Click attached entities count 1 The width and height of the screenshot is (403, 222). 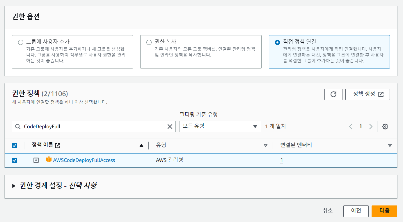[x=282, y=160]
